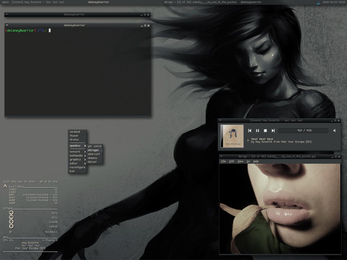Expand the Sonata playlist triangle
The height and width of the screenshot is (260, 347).
click(x=248, y=140)
